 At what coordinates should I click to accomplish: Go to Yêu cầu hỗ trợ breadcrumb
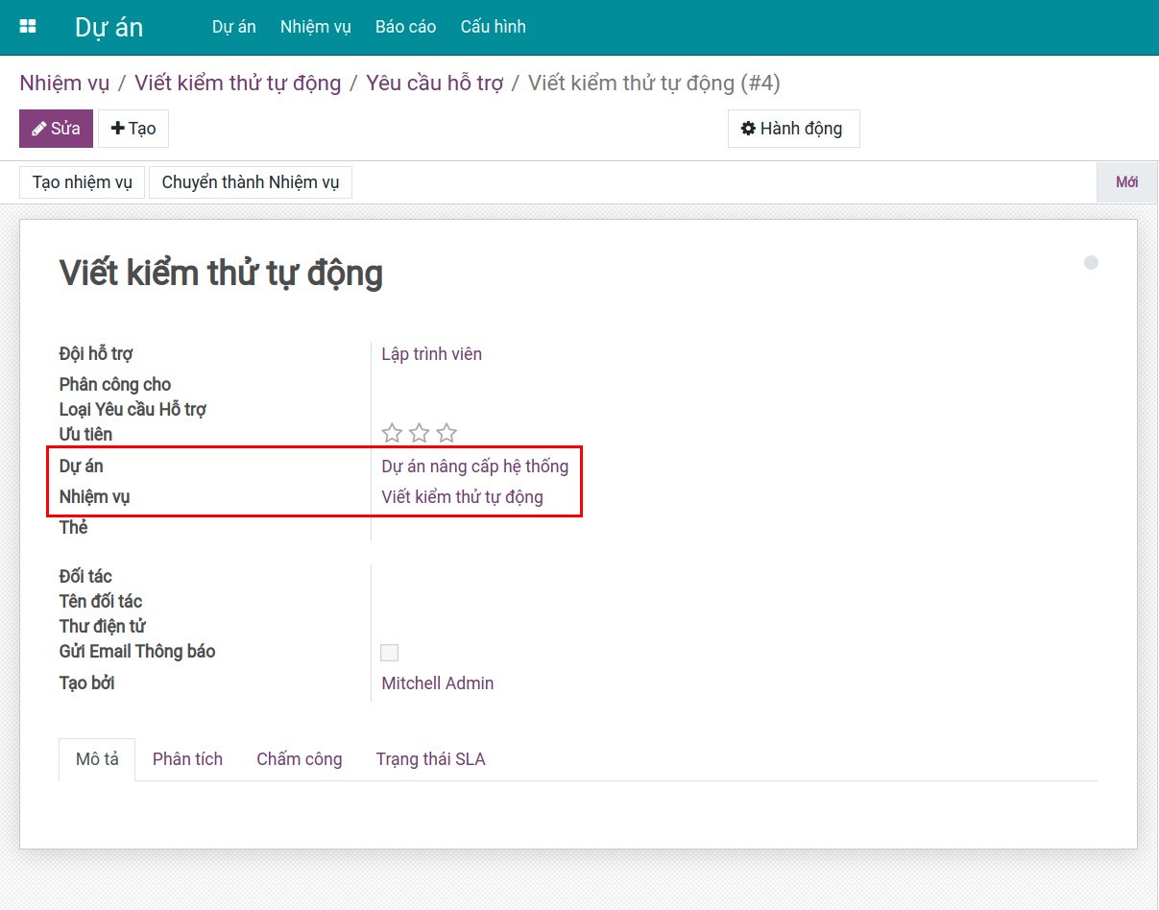(x=434, y=84)
